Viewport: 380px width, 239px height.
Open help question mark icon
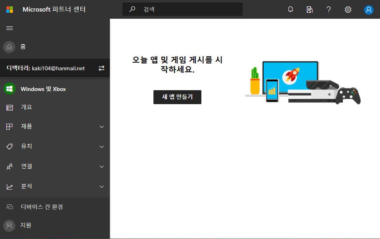pyautogui.click(x=328, y=10)
